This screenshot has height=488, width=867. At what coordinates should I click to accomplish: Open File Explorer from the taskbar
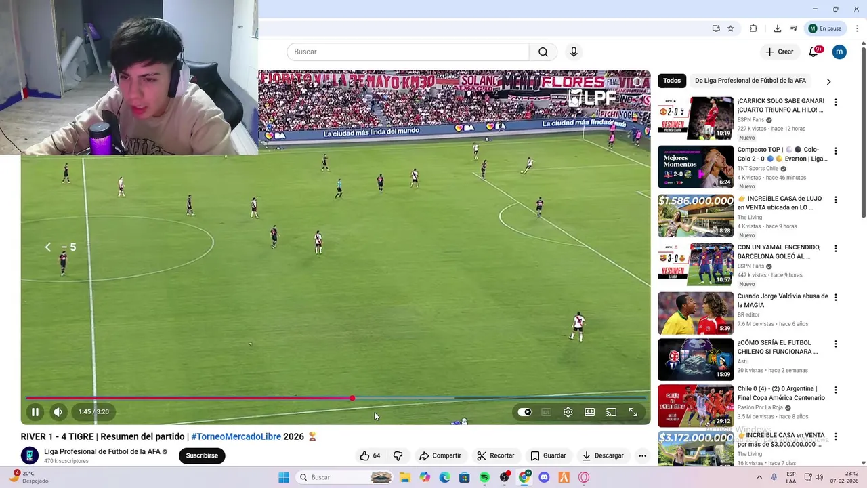(x=404, y=477)
